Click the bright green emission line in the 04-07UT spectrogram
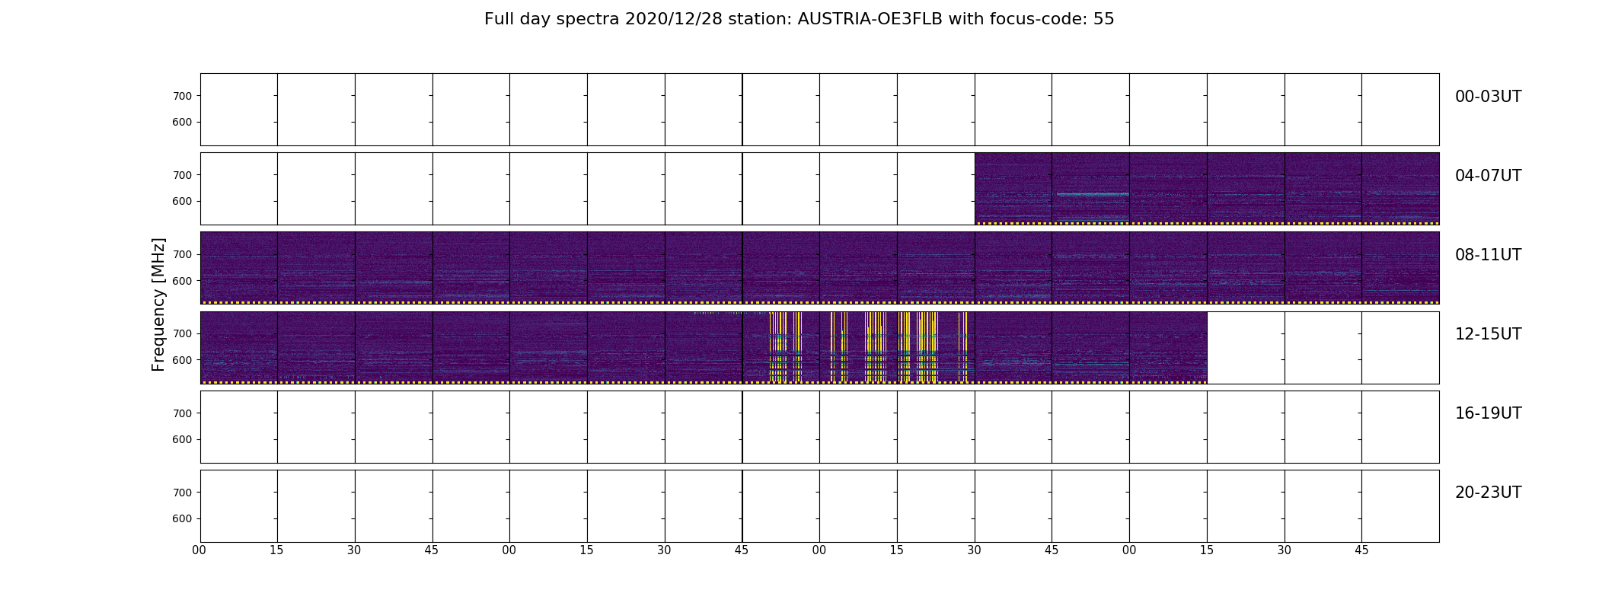The height and width of the screenshot is (609, 1599). tap(1093, 194)
